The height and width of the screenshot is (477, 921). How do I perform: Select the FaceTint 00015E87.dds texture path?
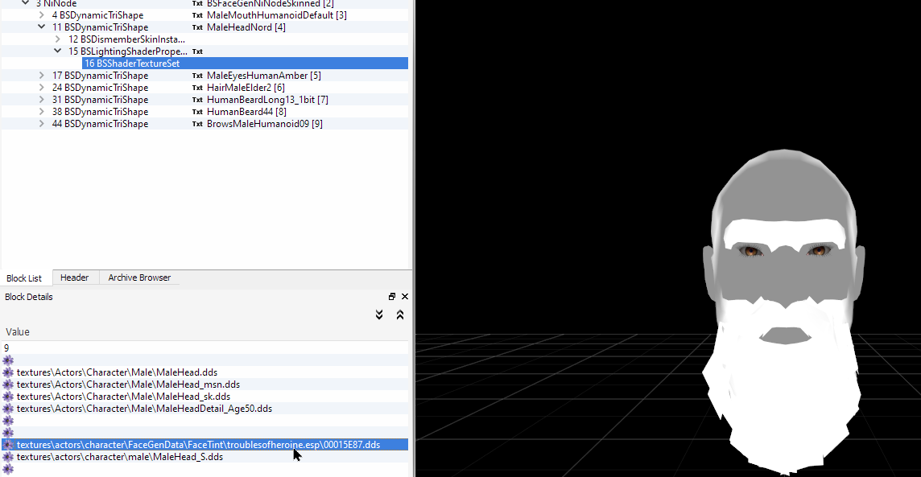(x=199, y=445)
